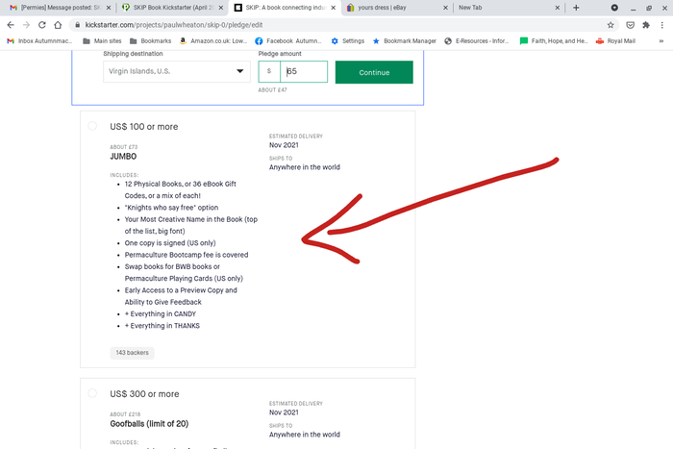The image size is (673, 449).
Task: Select the US$ 100 or more JUMBO reward
Action: [92, 126]
